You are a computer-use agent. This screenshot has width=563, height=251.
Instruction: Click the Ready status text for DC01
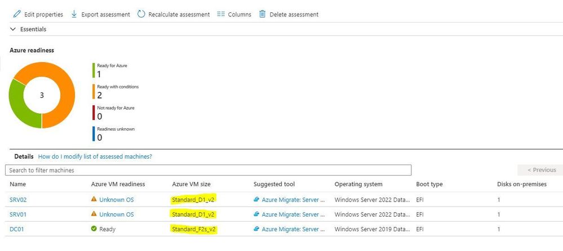(107, 229)
